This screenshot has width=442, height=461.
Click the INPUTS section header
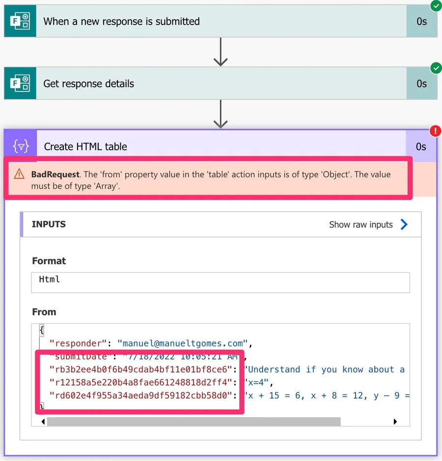pos(49,224)
